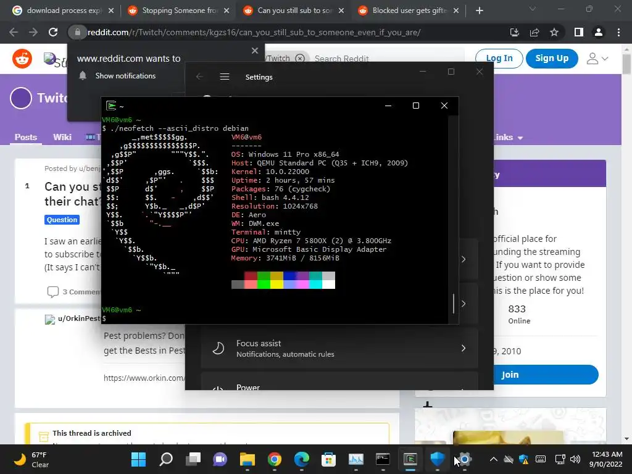Clear the r/Twitch search filter
The image size is (632, 474).
300,59
